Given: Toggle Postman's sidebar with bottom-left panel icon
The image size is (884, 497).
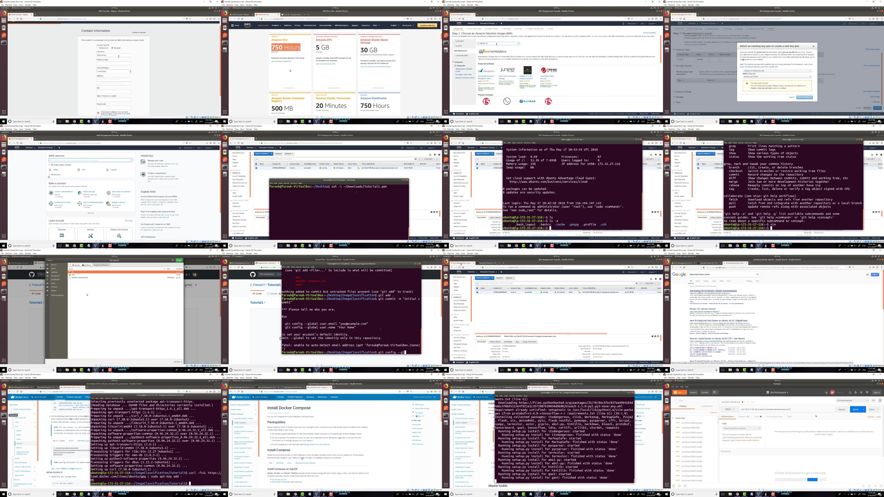Looking at the screenshot, I should [674, 486].
